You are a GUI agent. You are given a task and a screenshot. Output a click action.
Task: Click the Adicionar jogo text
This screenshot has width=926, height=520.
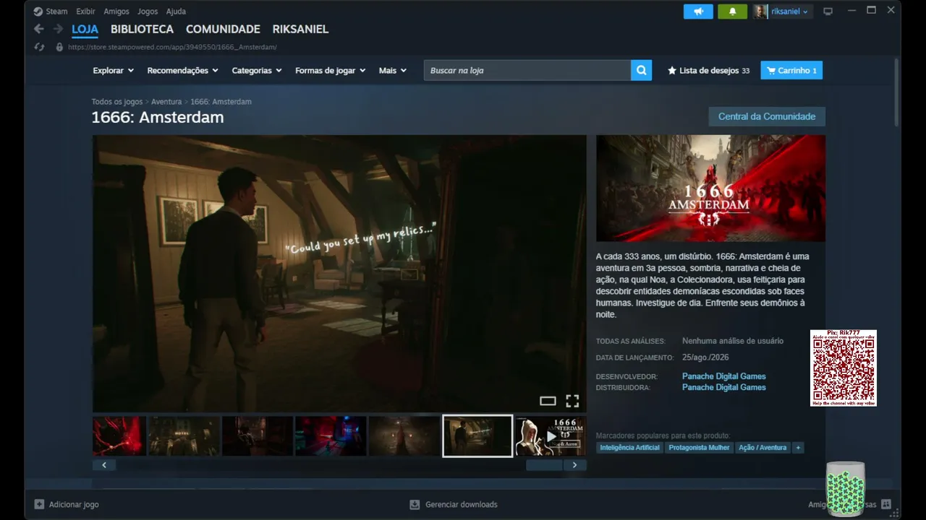[x=74, y=505]
